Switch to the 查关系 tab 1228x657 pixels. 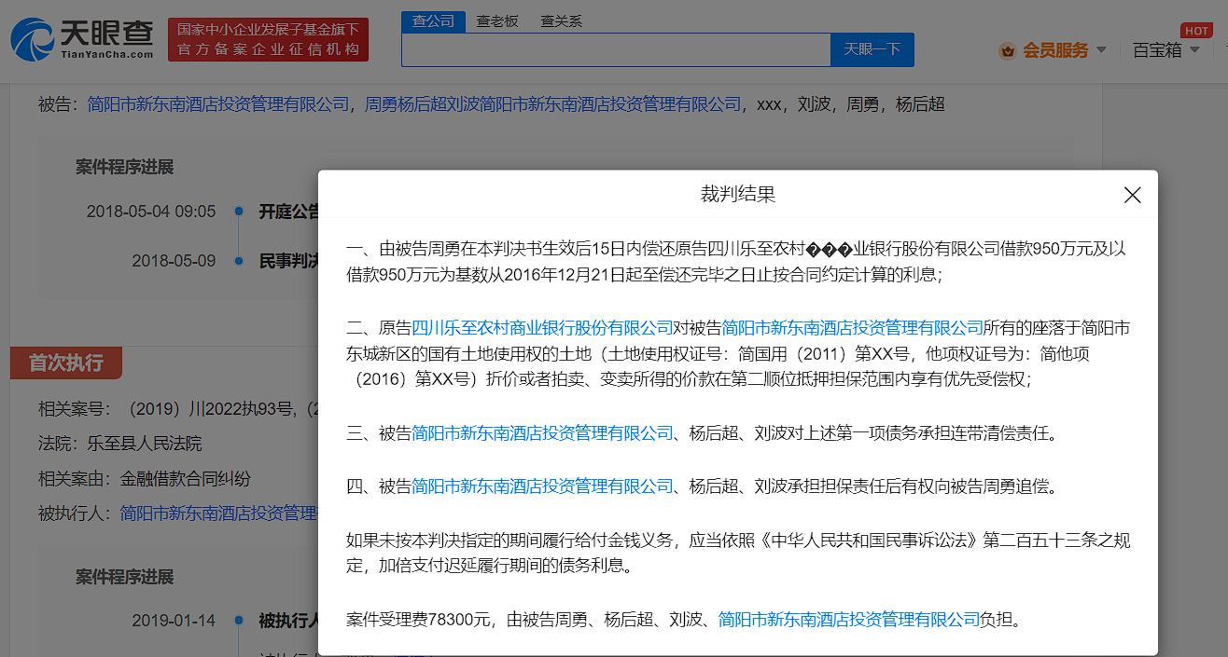(560, 19)
